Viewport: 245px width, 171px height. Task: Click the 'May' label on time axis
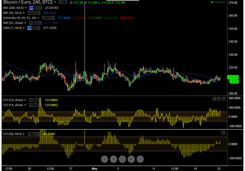click(x=95, y=169)
